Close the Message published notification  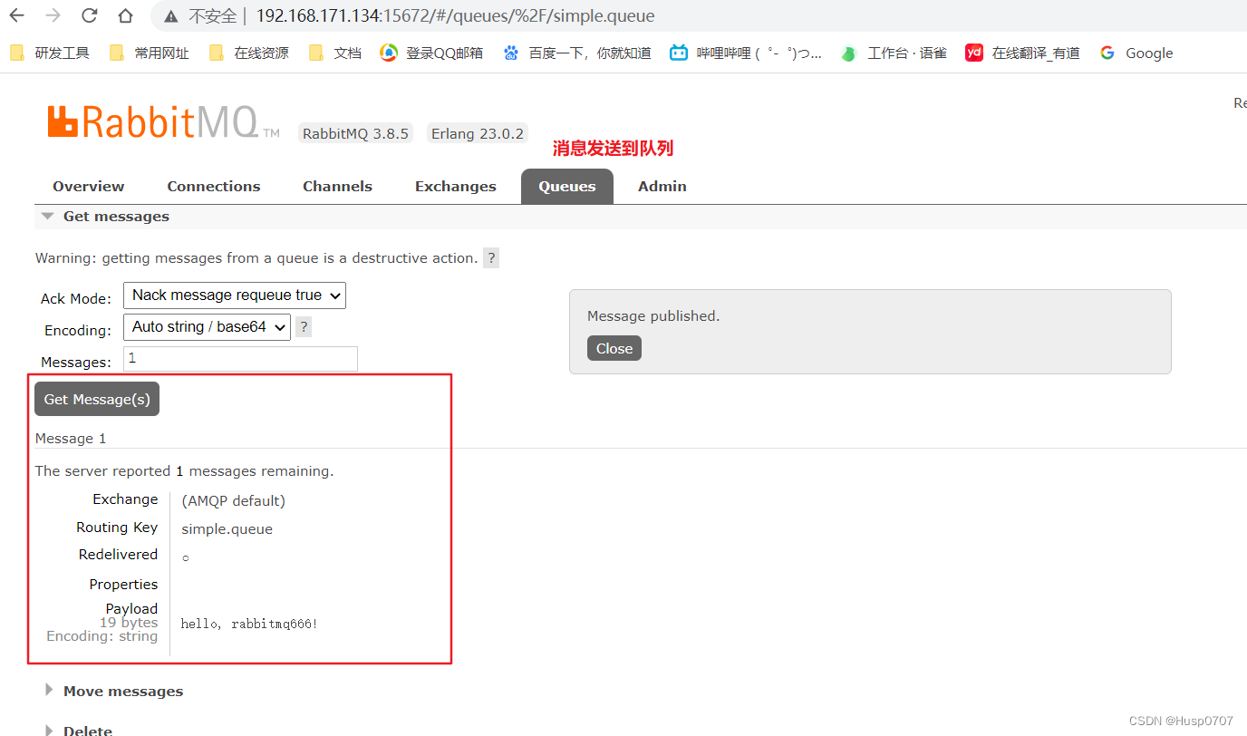coord(614,348)
